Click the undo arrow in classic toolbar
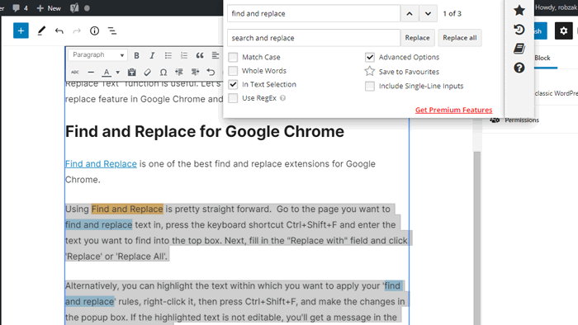 click(211, 72)
